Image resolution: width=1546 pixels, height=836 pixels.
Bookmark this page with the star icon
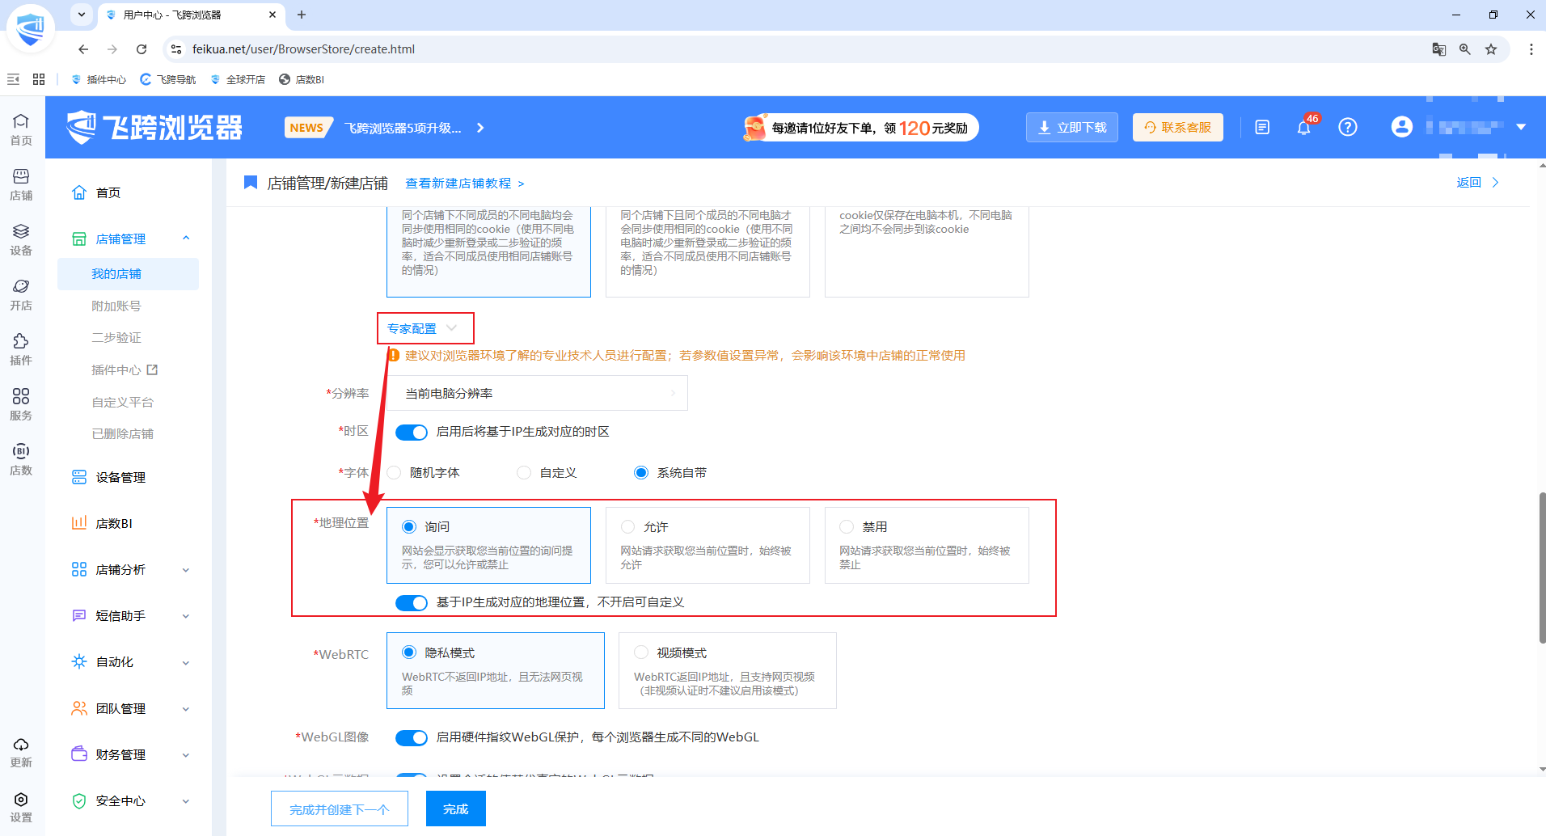(1491, 49)
